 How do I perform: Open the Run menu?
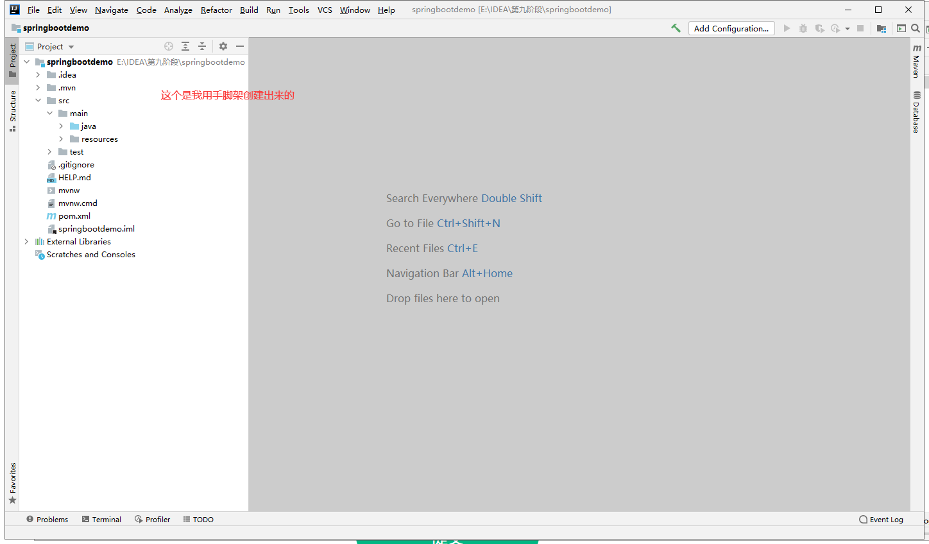(x=273, y=10)
